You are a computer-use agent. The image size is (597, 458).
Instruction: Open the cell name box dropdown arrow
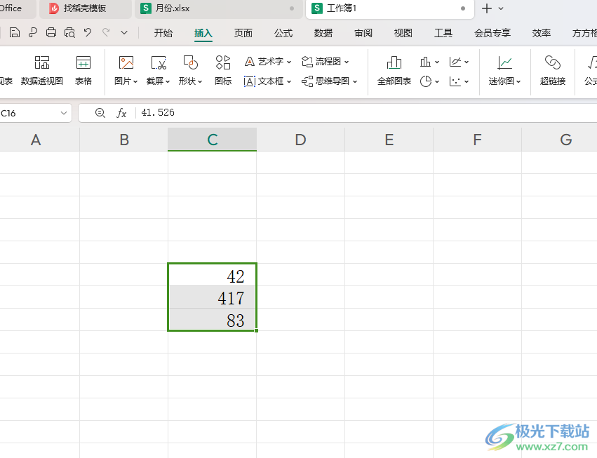pyautogui.click(x=64, y=113)
